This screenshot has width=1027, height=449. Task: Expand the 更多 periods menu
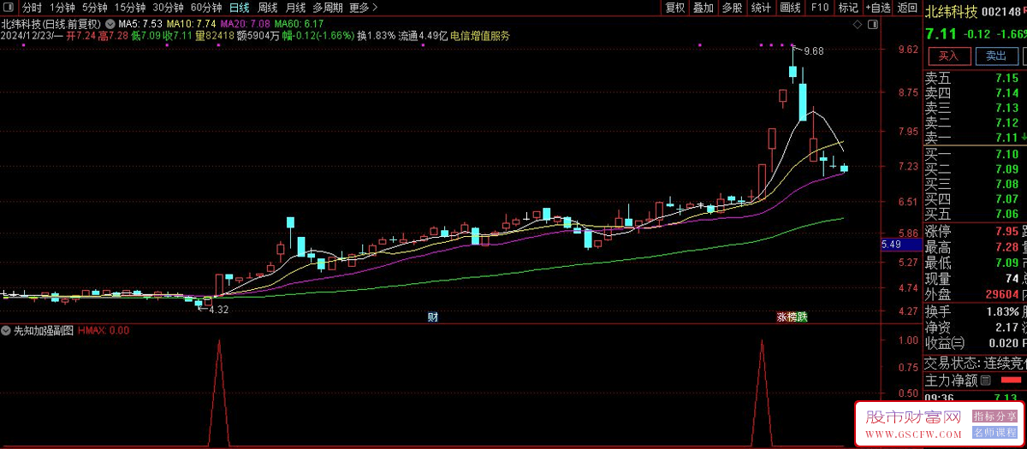point(364,8)
